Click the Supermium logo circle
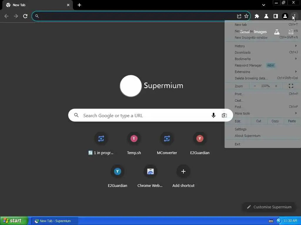Screen dimensions: 301x225 point(131,86)
